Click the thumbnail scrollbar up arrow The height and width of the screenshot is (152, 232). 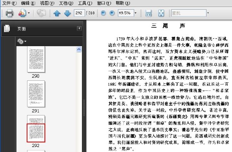tap(79, 49)
